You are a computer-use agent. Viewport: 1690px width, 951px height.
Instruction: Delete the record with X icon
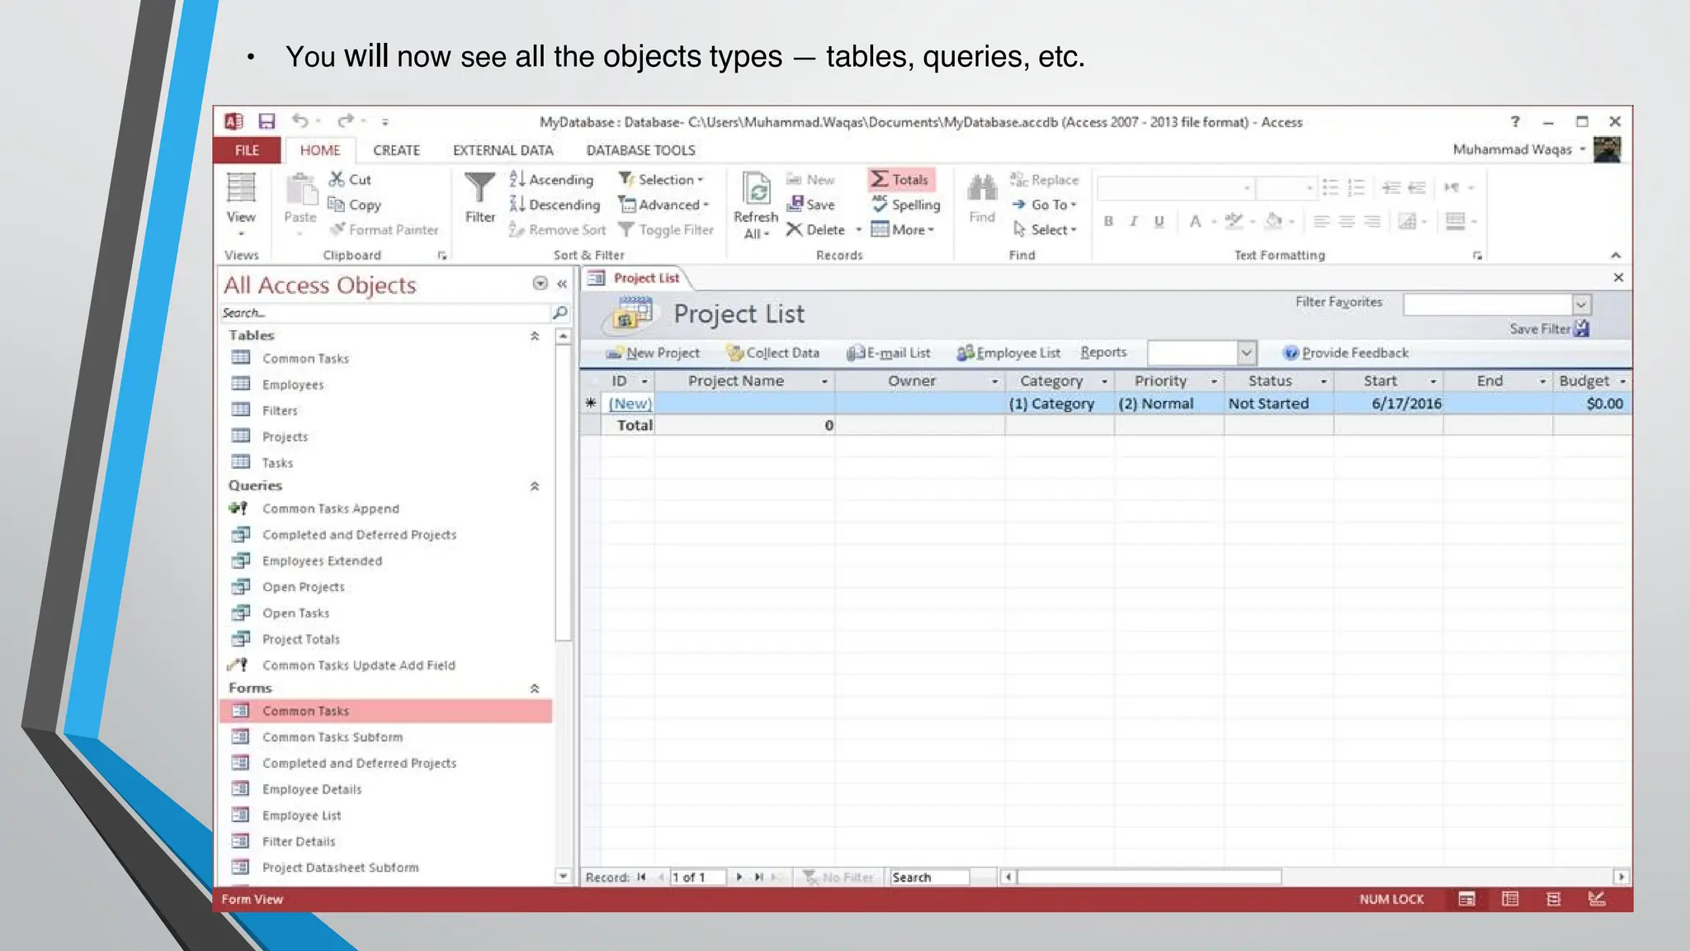coord(815,229)
